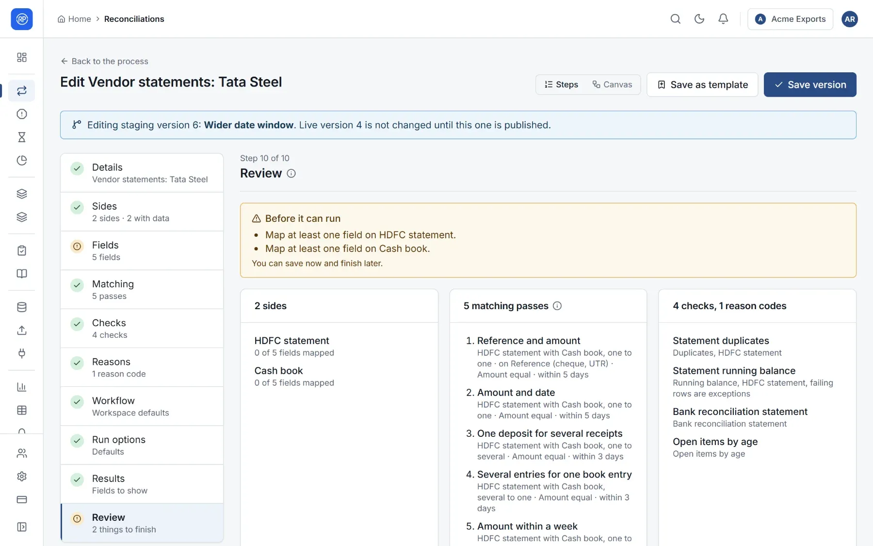Open the billing card sidebar icon
This screenshot has height=546, width=873.
[22, 500]
